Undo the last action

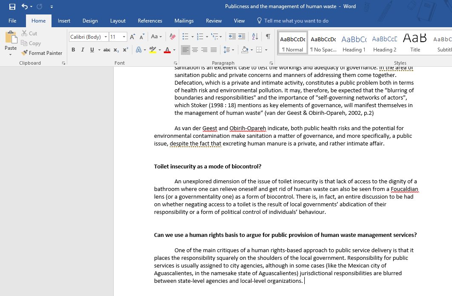click(x=25, y=6)
